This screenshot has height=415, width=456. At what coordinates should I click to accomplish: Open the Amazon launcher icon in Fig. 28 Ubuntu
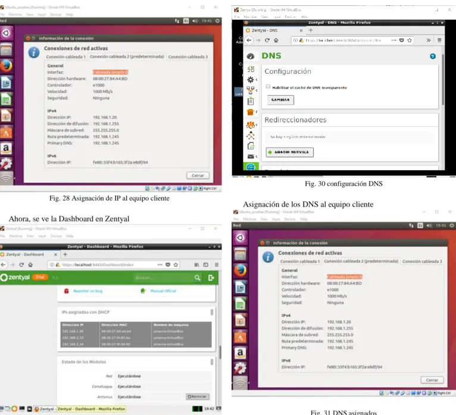click(6, 149)
